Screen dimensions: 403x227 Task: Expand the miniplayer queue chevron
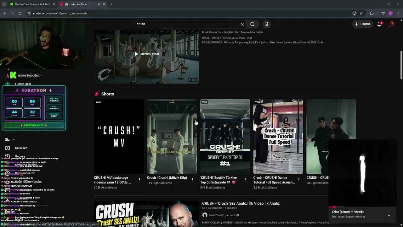[389, 215]
